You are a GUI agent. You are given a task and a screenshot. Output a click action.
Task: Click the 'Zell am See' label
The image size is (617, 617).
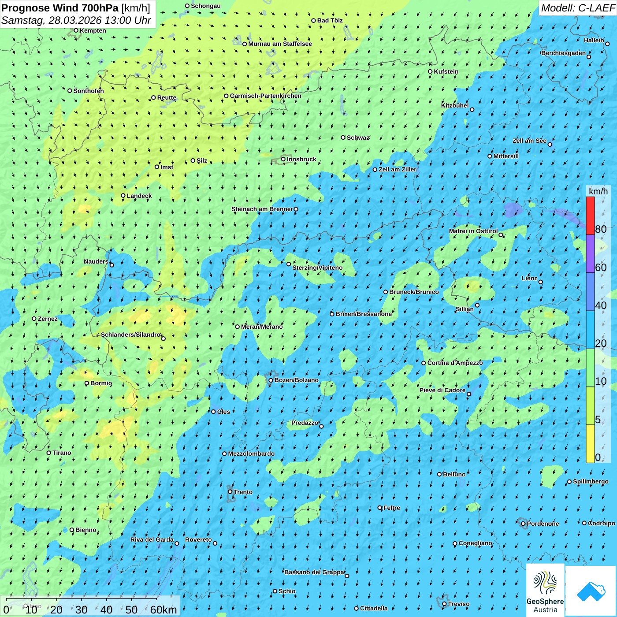point(530,141)
